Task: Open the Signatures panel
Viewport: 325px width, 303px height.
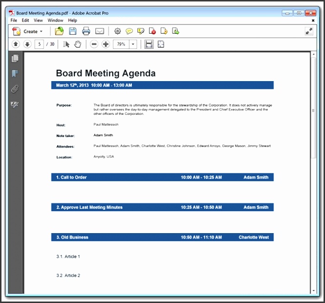Action: point(15,105)
